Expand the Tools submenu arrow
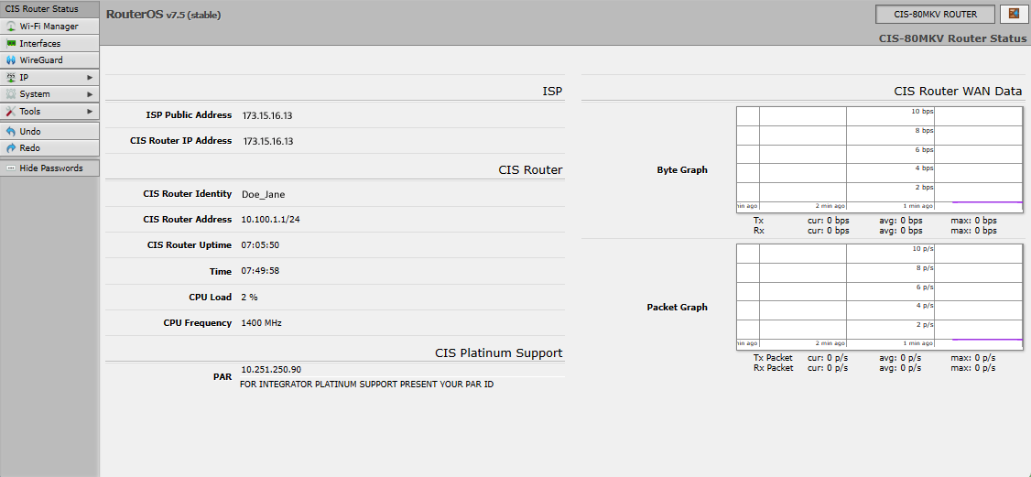 pos(90,112)
